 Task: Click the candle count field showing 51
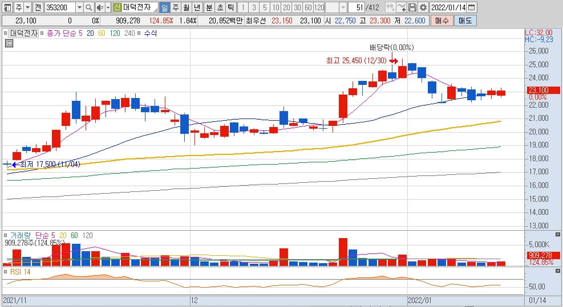(357, 7)
